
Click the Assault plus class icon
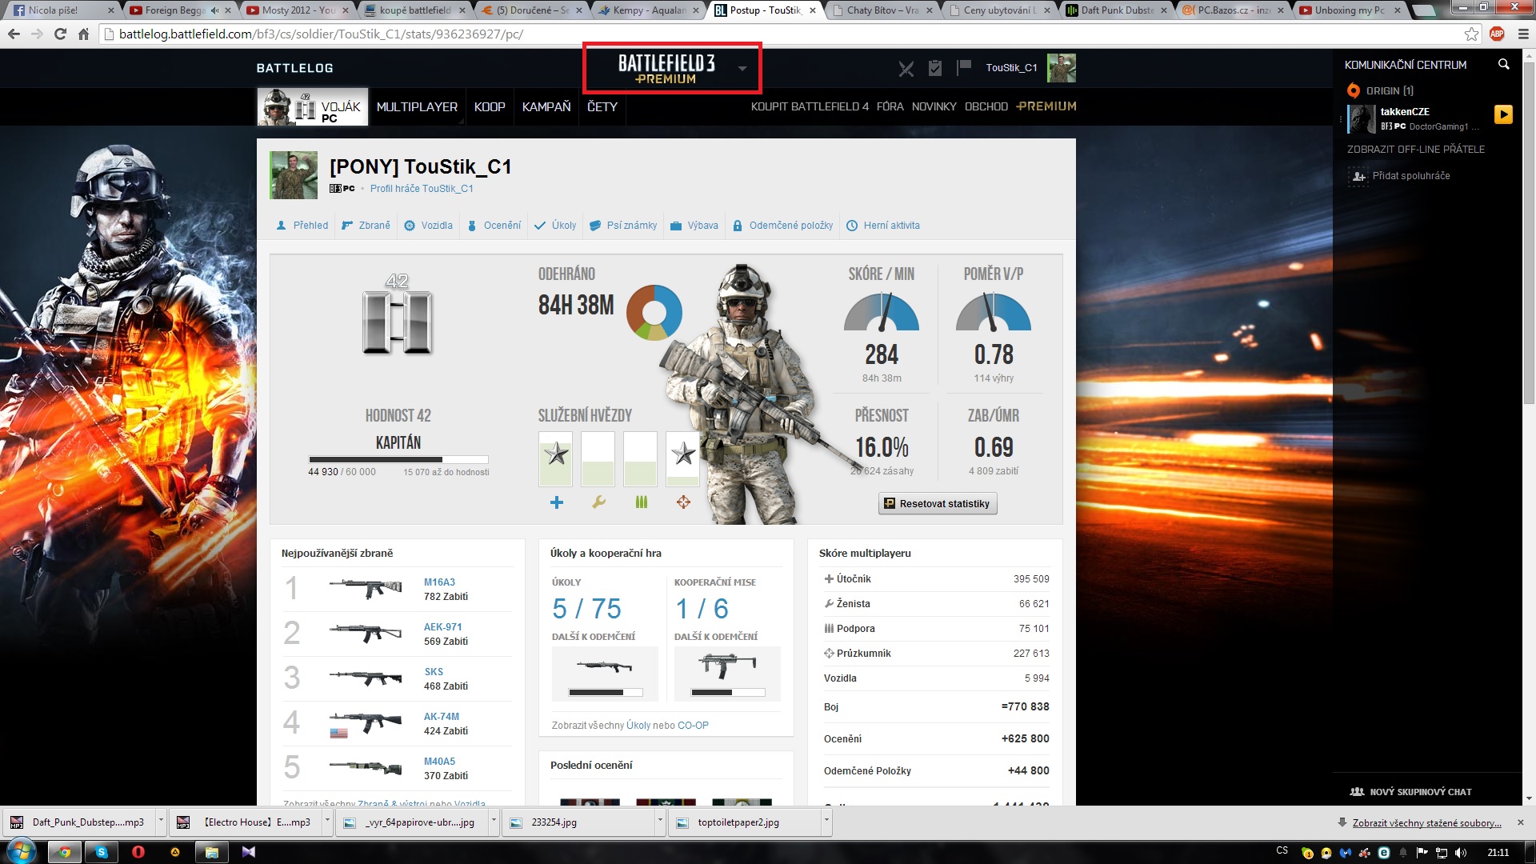tap(557, 502)
